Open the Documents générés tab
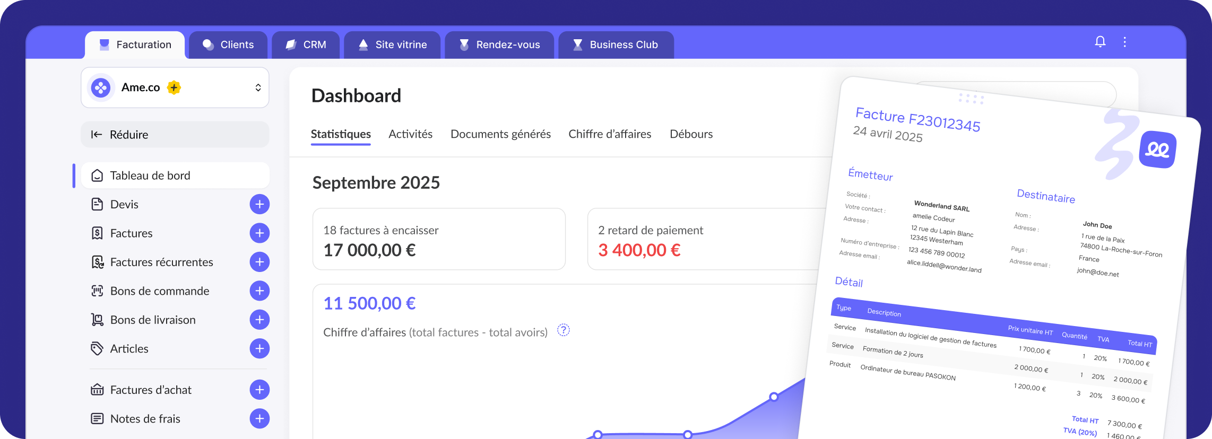Viewport: 1212px width, 439px height. pos(500,134)
